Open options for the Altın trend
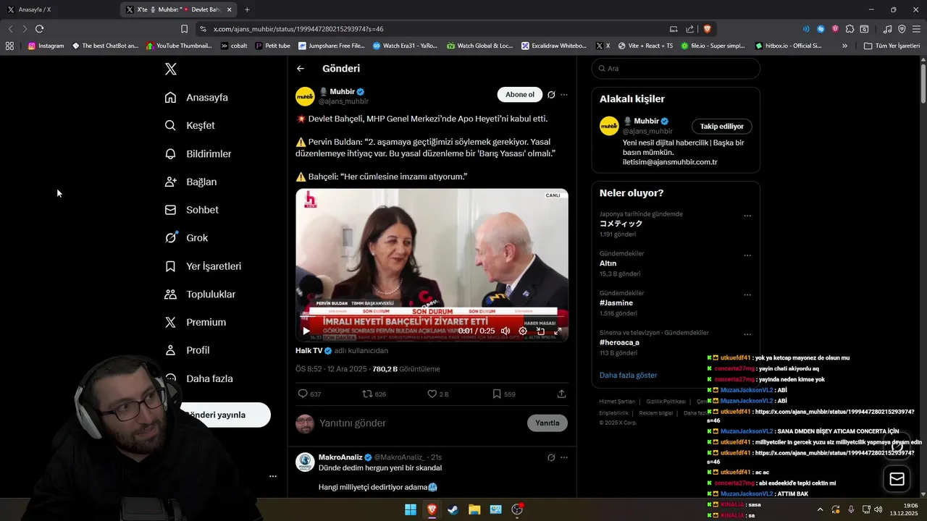This screenshot has width=927, height=521. pos(747,255)
